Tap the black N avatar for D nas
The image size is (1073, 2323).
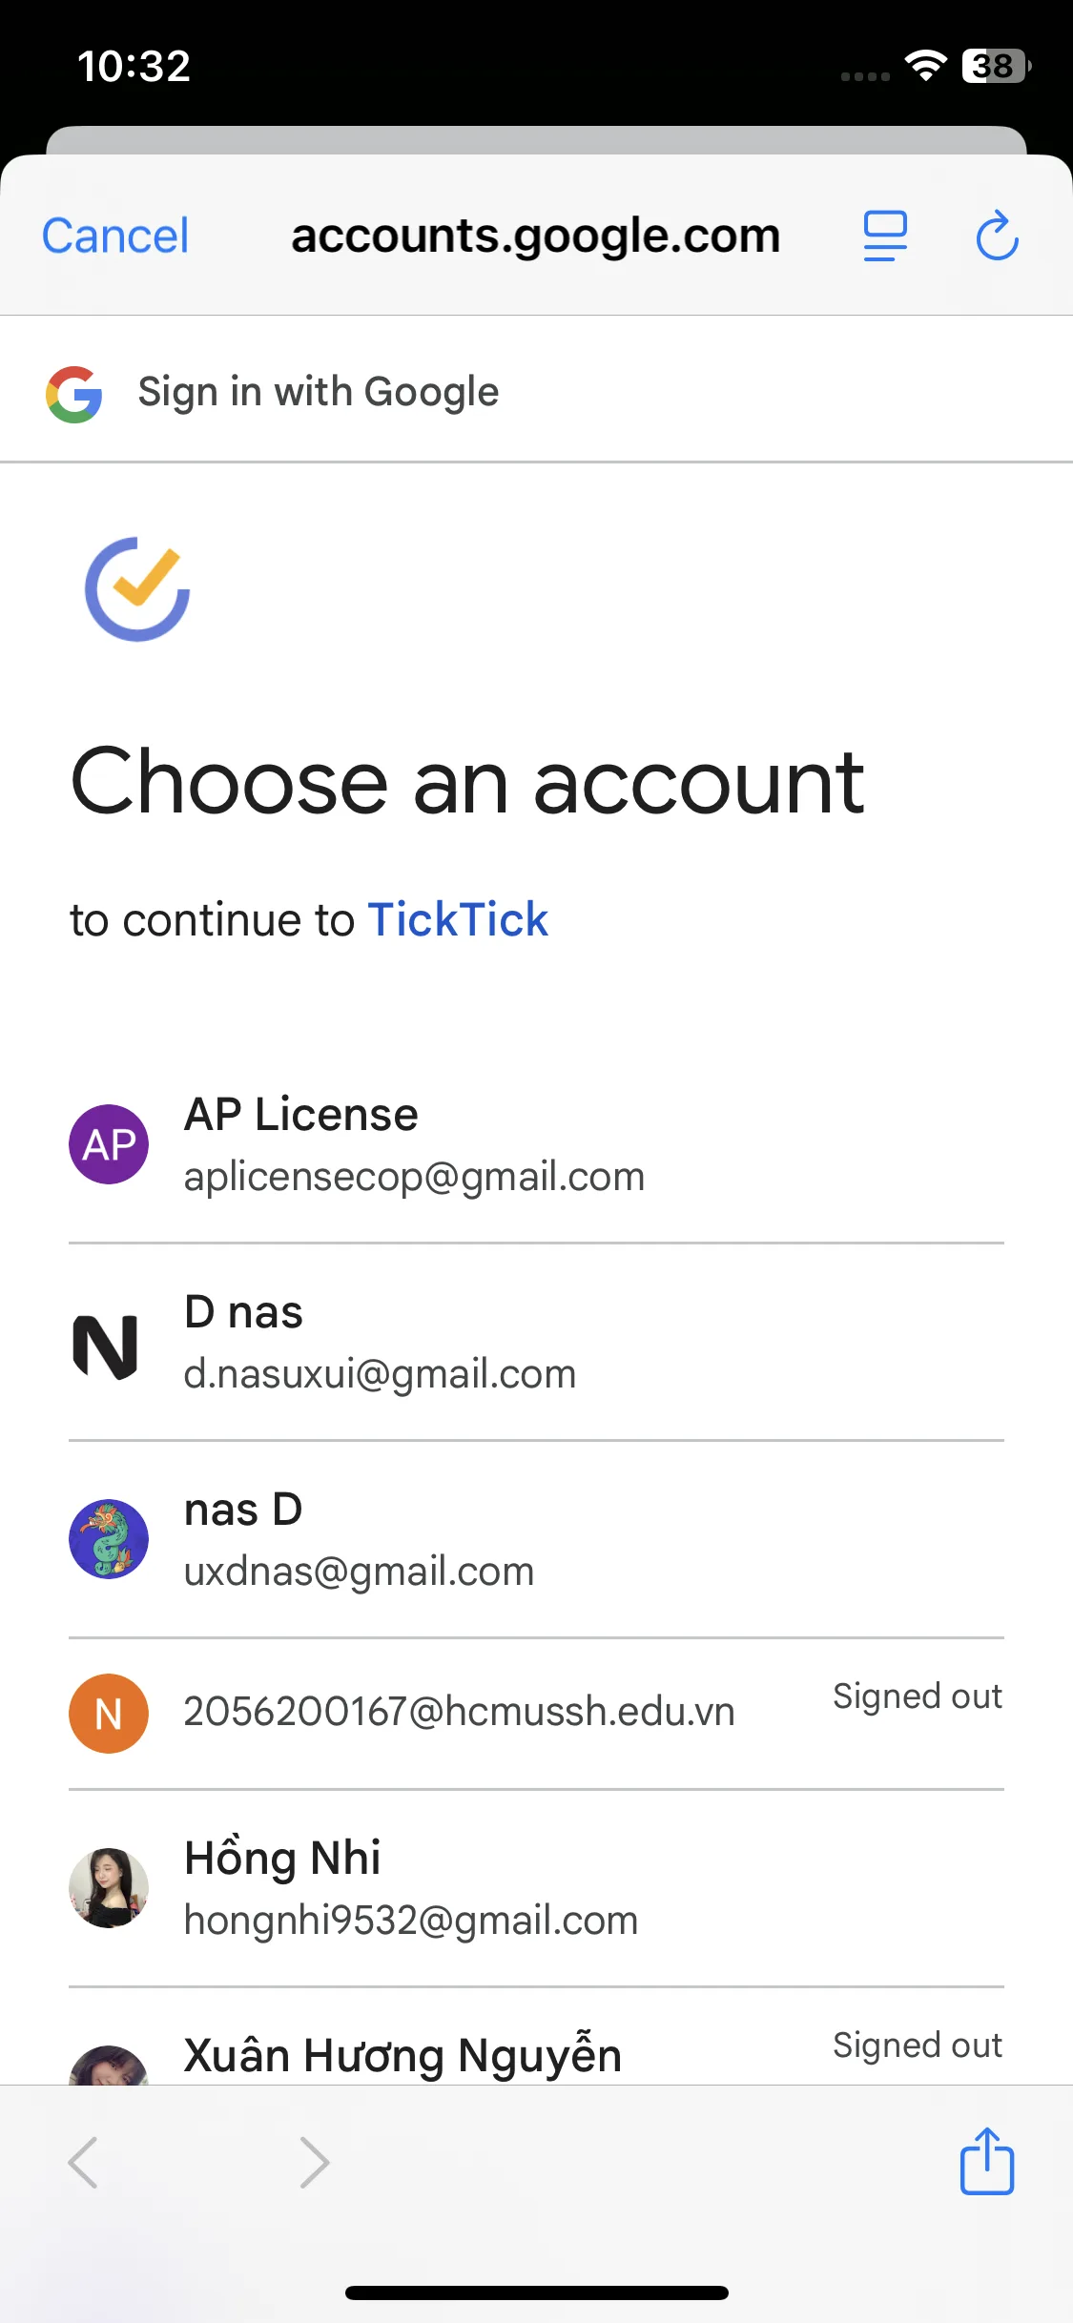click(107, 1346)
